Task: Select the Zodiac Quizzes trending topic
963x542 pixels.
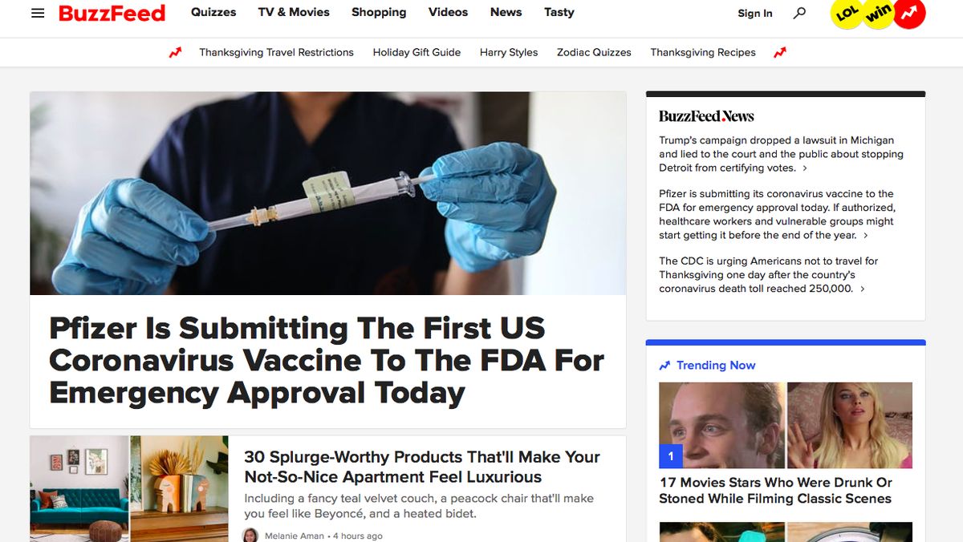Action: 594,52
